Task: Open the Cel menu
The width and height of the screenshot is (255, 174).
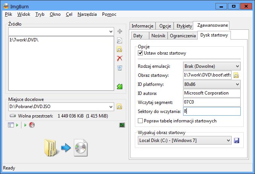Action: point(69,14)
